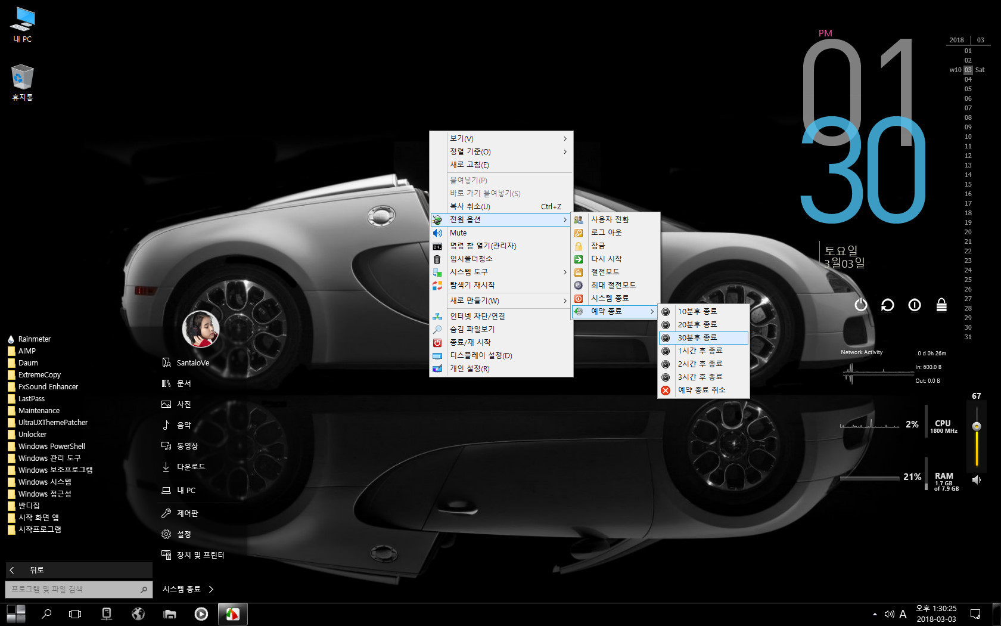Click the user avatar picture
Image resolution: width=1001 pixels, height=626 pixels.
pos(201,329)
